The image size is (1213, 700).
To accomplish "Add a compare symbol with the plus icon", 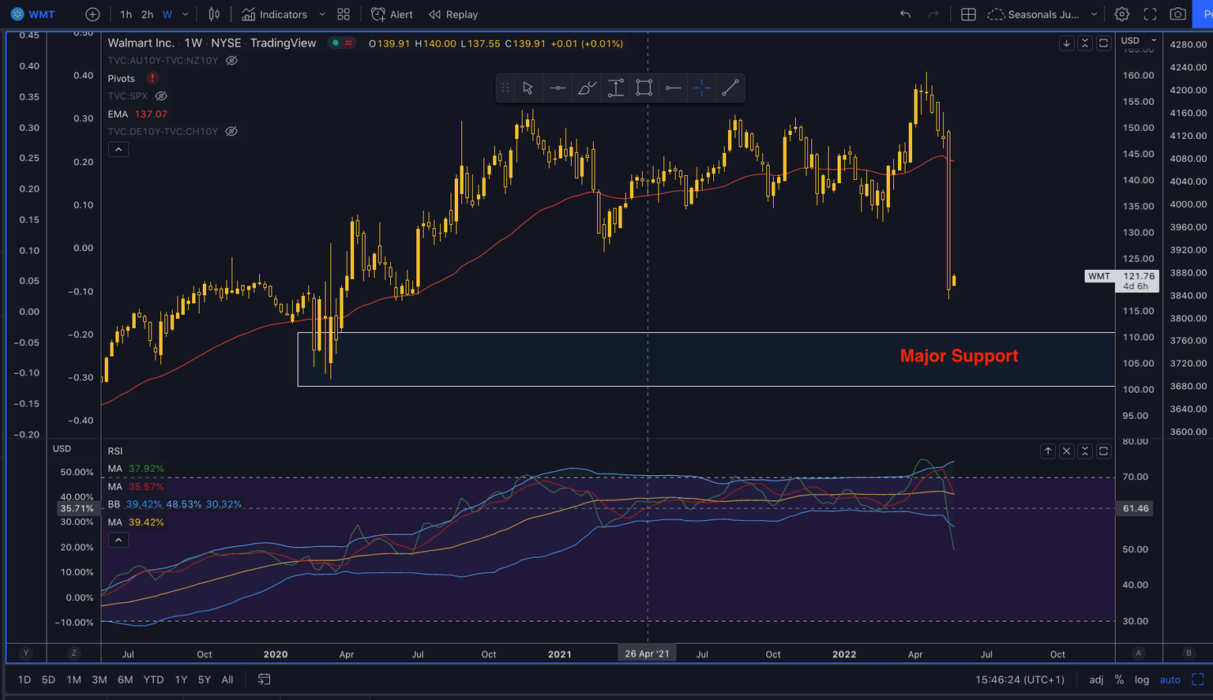I will (x=92, y=14).
